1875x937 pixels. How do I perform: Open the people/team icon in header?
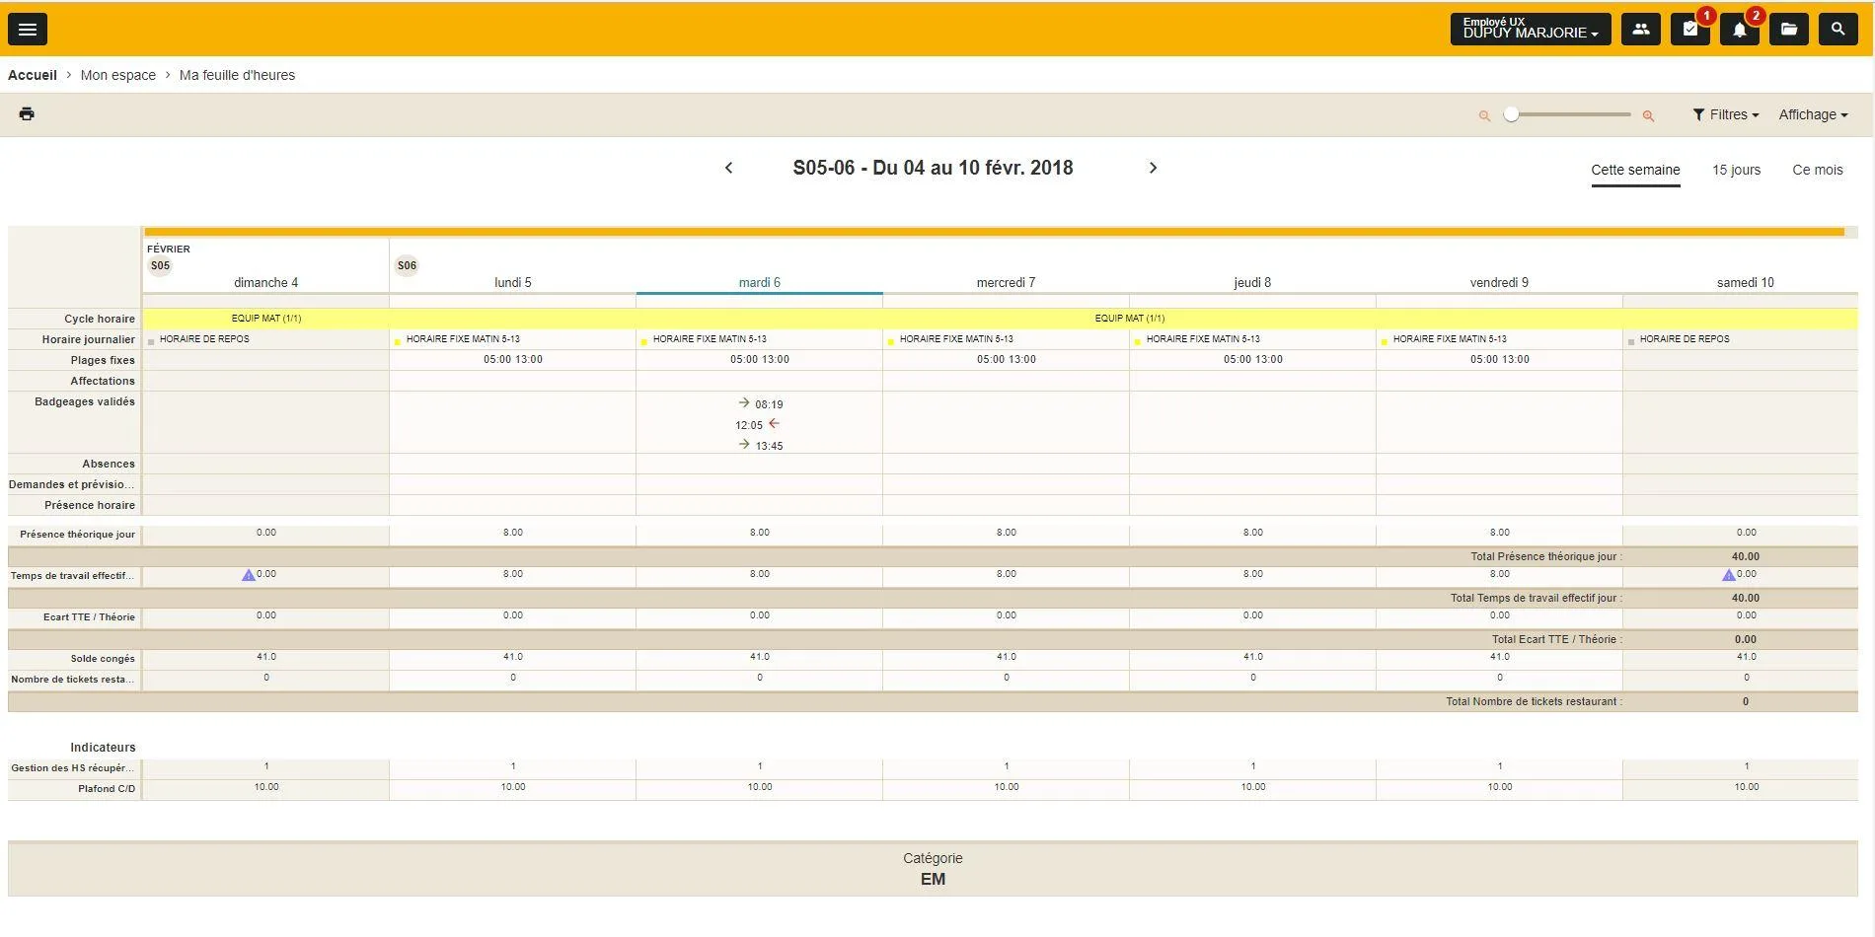1640,30
